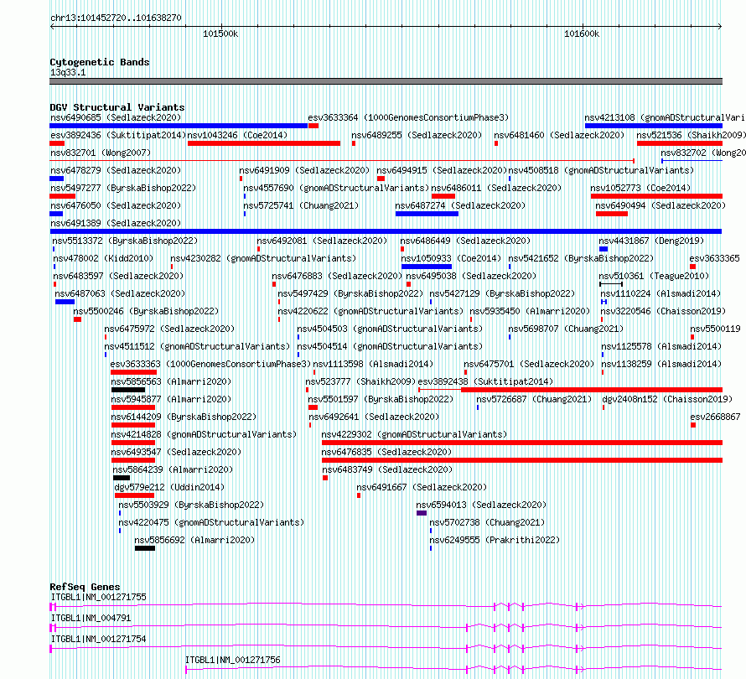Click the nsv4557690 gnomAD variant label
Viewport: 746px width, 679px height.
click(x=336, y=188)
